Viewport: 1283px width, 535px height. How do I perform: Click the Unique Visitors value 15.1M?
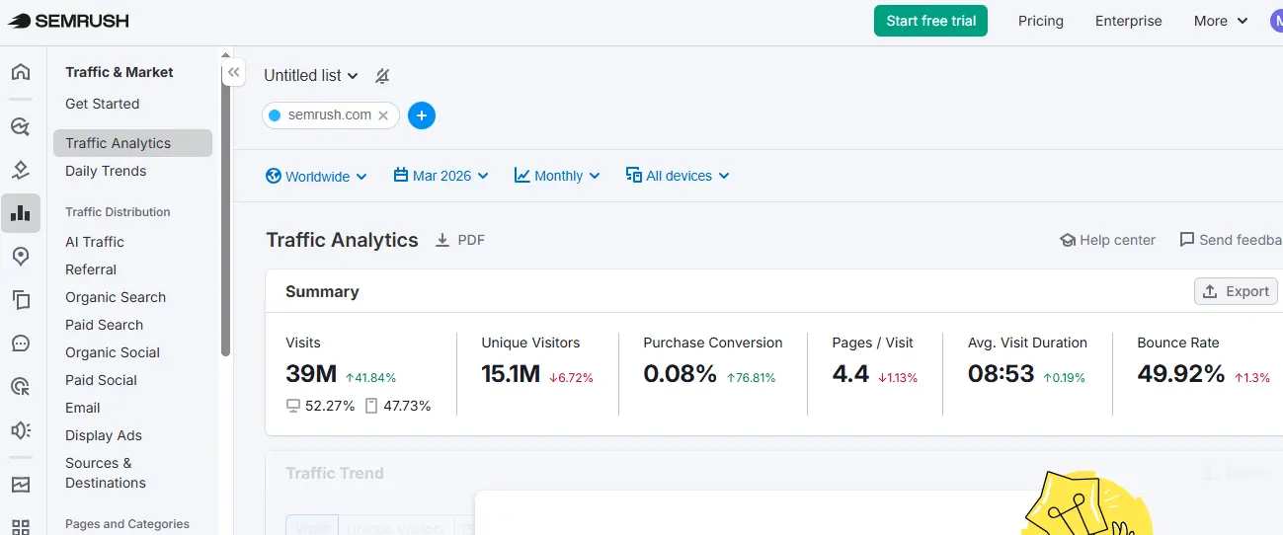click(511, 374)
